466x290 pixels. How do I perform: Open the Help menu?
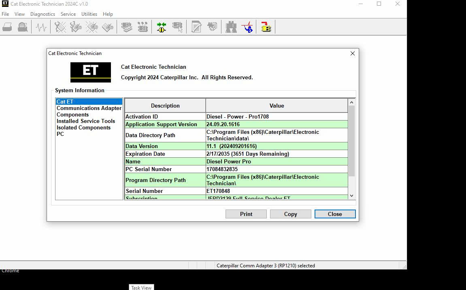tap(108, 14)
